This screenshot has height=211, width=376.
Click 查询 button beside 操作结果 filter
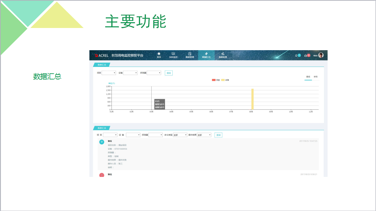coord(218,135)
